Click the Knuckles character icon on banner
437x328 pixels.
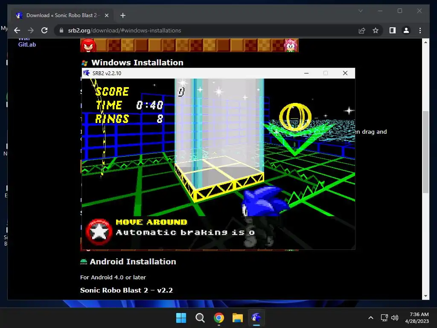(x=88, y=45)
